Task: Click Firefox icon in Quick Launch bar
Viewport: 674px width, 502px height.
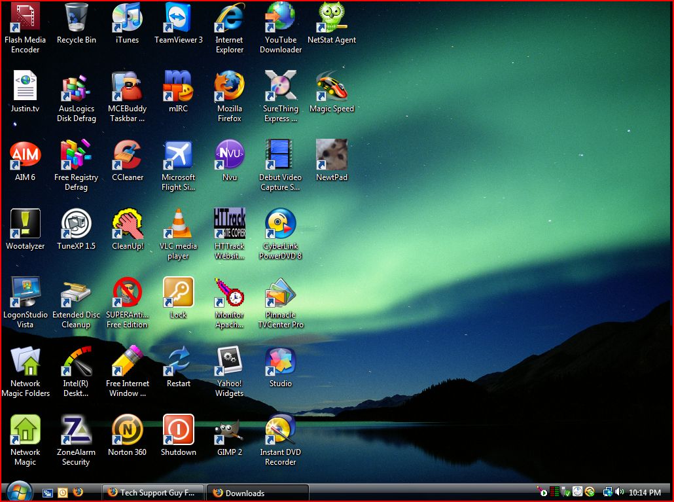Action: pos(79,492)
